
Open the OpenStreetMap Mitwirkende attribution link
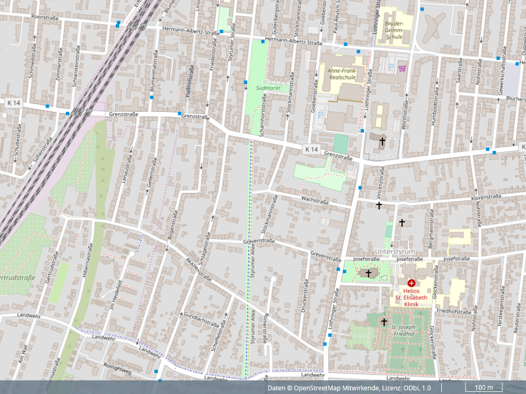click(338, 388)
